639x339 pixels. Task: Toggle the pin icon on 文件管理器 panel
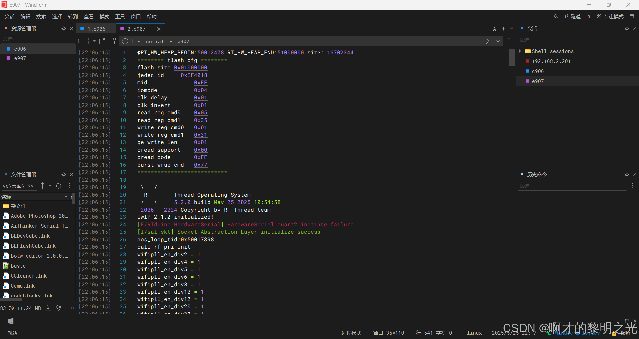click(x=64, y=174)
